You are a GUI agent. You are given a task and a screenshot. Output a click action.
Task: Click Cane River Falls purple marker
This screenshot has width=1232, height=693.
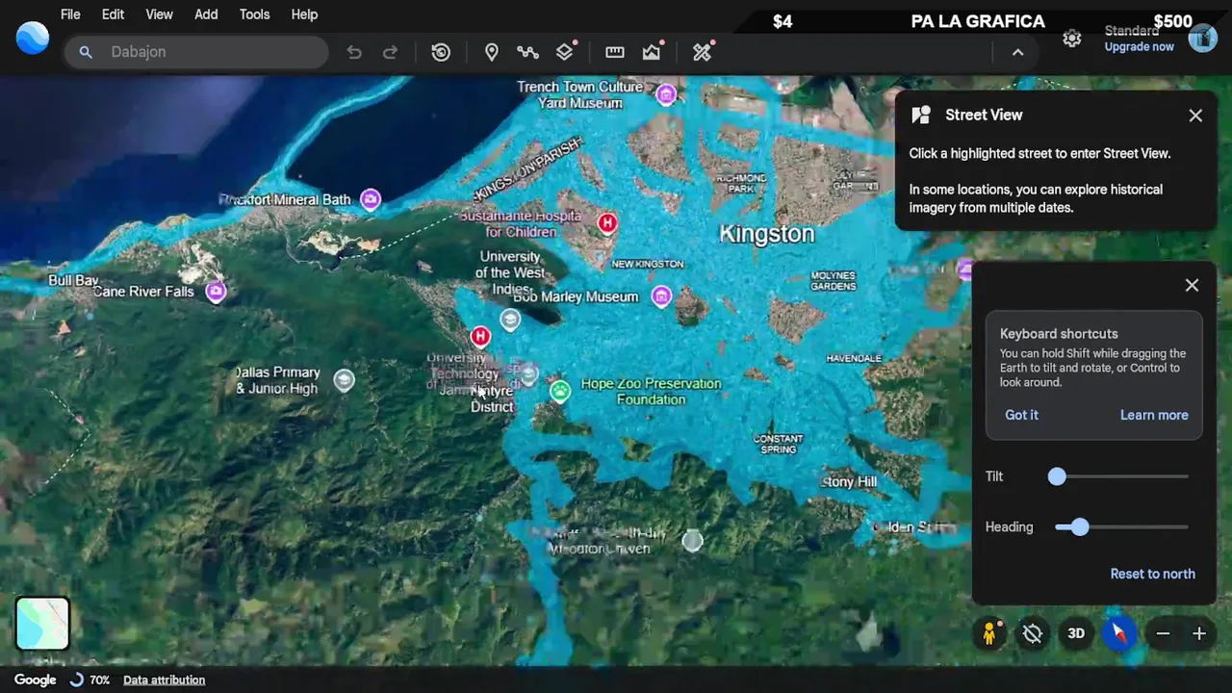[216, 292]
